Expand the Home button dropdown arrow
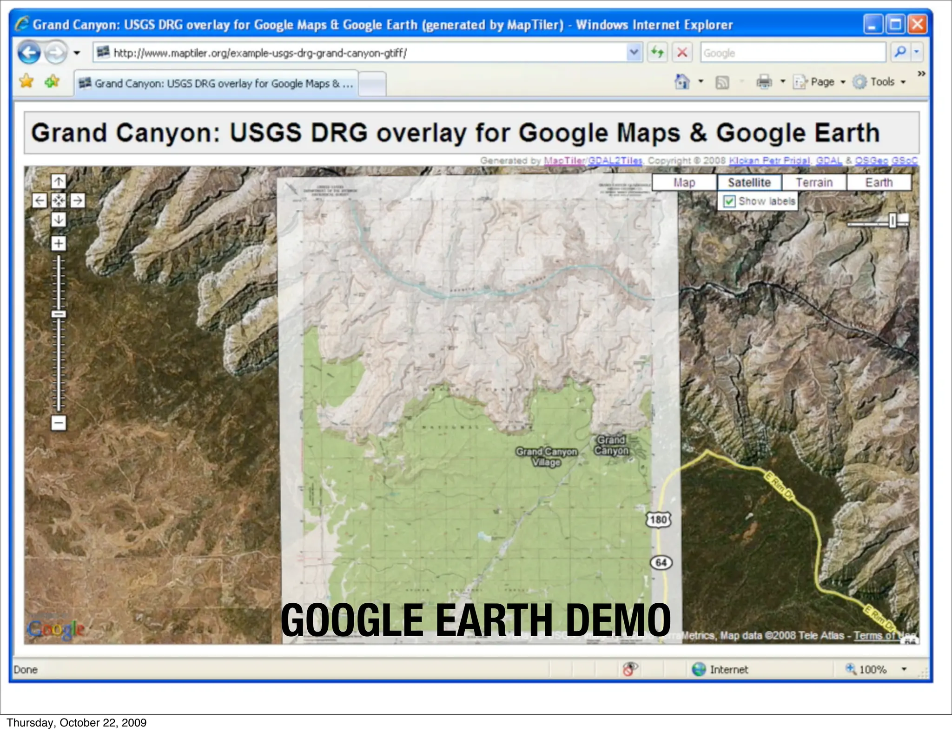Viewport: 952px width, 733px height. click(701, 82)
